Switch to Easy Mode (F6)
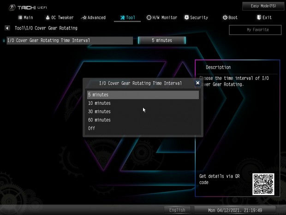The image size is (286, 215). click(x=263, y=6)
